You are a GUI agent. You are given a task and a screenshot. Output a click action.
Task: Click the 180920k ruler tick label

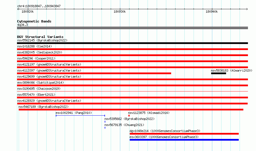tap(28, 12)
